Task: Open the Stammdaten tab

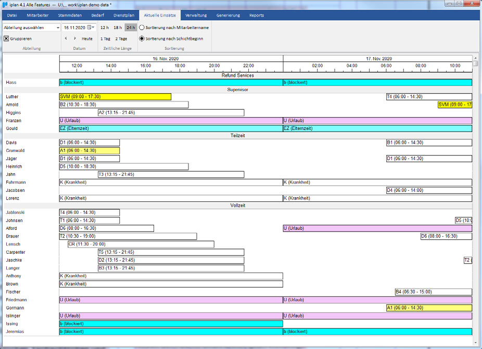Action: [70, 15]
